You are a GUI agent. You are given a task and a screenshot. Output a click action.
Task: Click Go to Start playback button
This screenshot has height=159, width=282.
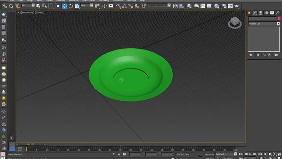tap(241, 154)
